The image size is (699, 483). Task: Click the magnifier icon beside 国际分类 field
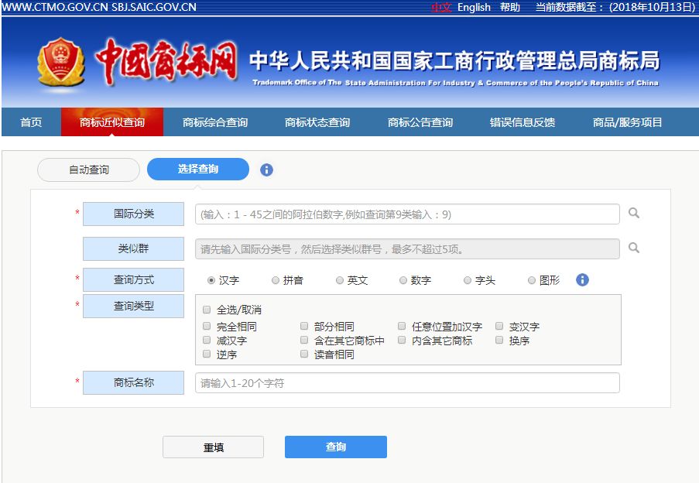(x=633, y=213)
